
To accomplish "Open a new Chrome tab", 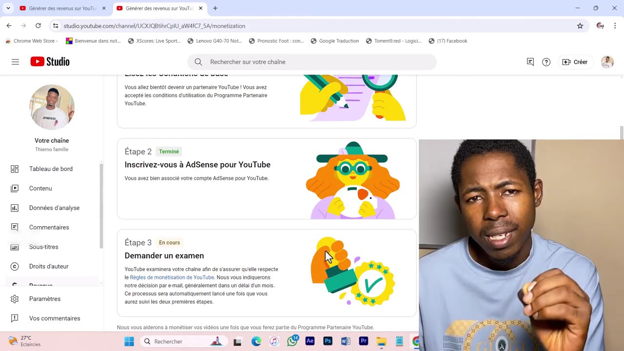I will pos(215,8).
